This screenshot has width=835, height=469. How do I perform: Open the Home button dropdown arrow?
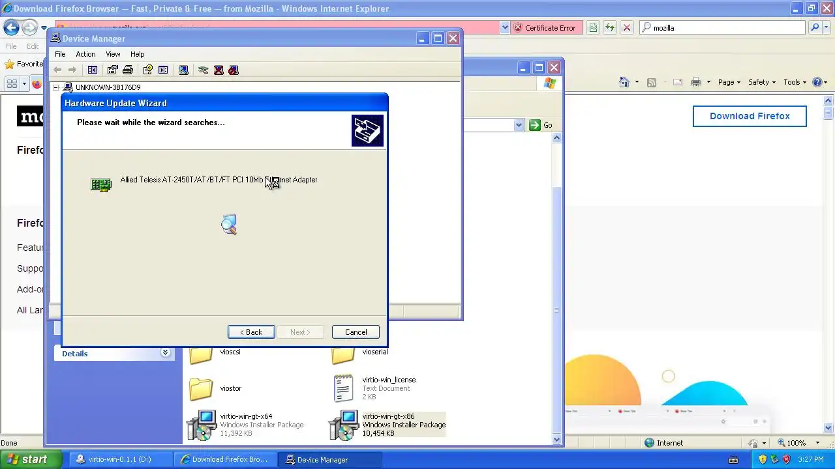pyautogui.click(x=636, y=82)
